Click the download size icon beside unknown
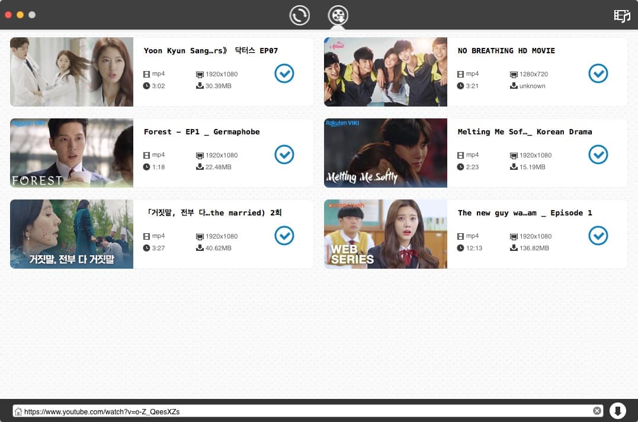 tap(514, 85)
